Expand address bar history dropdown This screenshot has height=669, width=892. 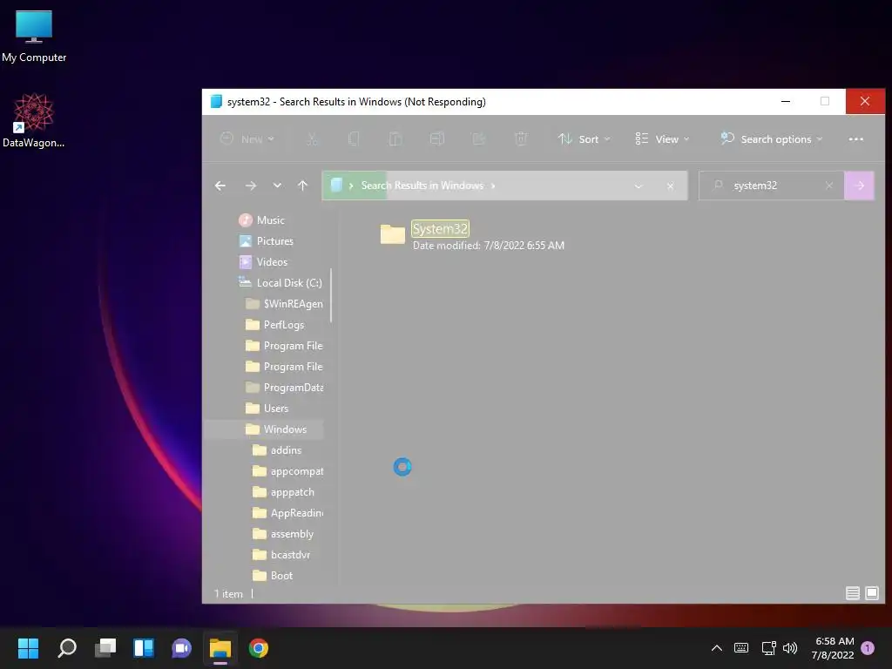click(639, 186)
